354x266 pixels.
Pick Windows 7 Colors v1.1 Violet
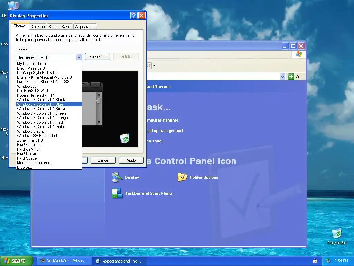point(49,127)
